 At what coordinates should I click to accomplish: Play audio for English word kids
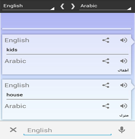[124, 40]
